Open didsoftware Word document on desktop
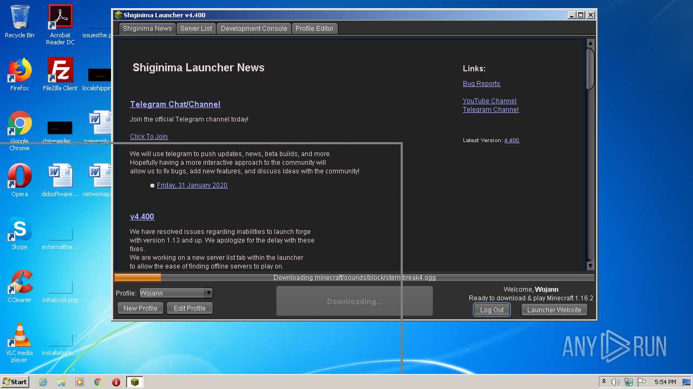The height and width of the screenshot is (389, 693). point(60,180)
